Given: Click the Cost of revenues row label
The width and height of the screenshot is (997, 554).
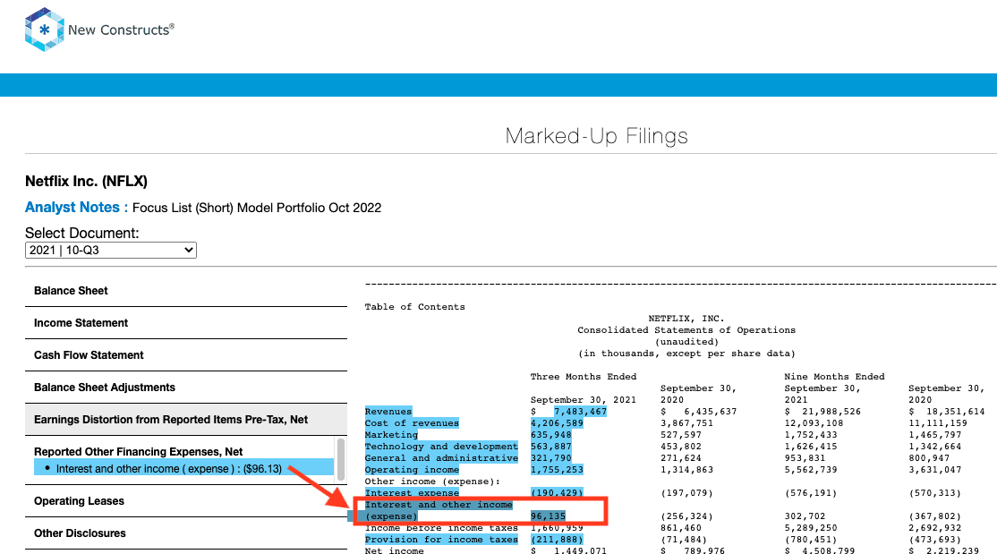Looking at the screenshot, I should tap(412, 423).
